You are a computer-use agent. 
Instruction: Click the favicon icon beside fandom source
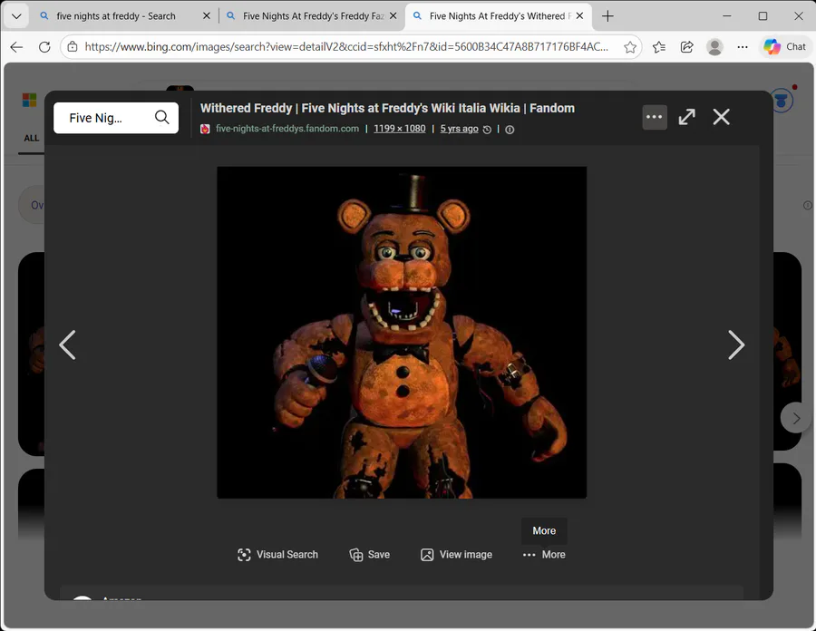click(x=206, y=129)
